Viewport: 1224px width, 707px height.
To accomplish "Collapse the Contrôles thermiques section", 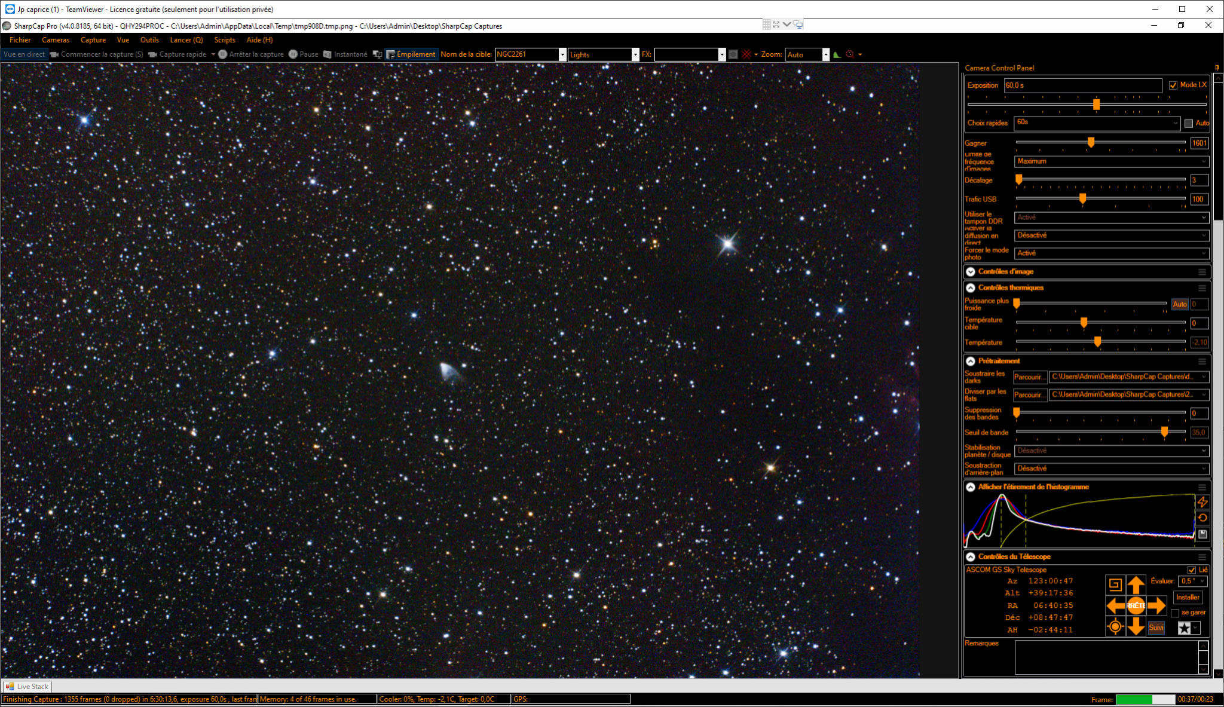I will 971,288.
